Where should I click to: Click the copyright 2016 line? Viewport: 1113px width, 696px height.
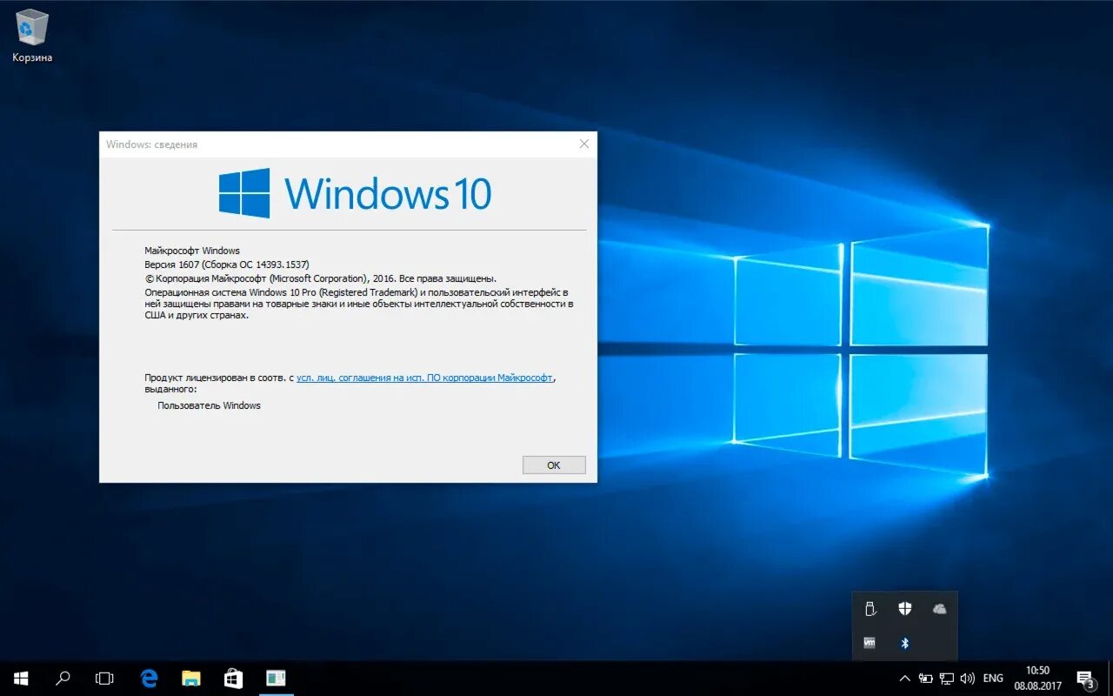point(321,278)
